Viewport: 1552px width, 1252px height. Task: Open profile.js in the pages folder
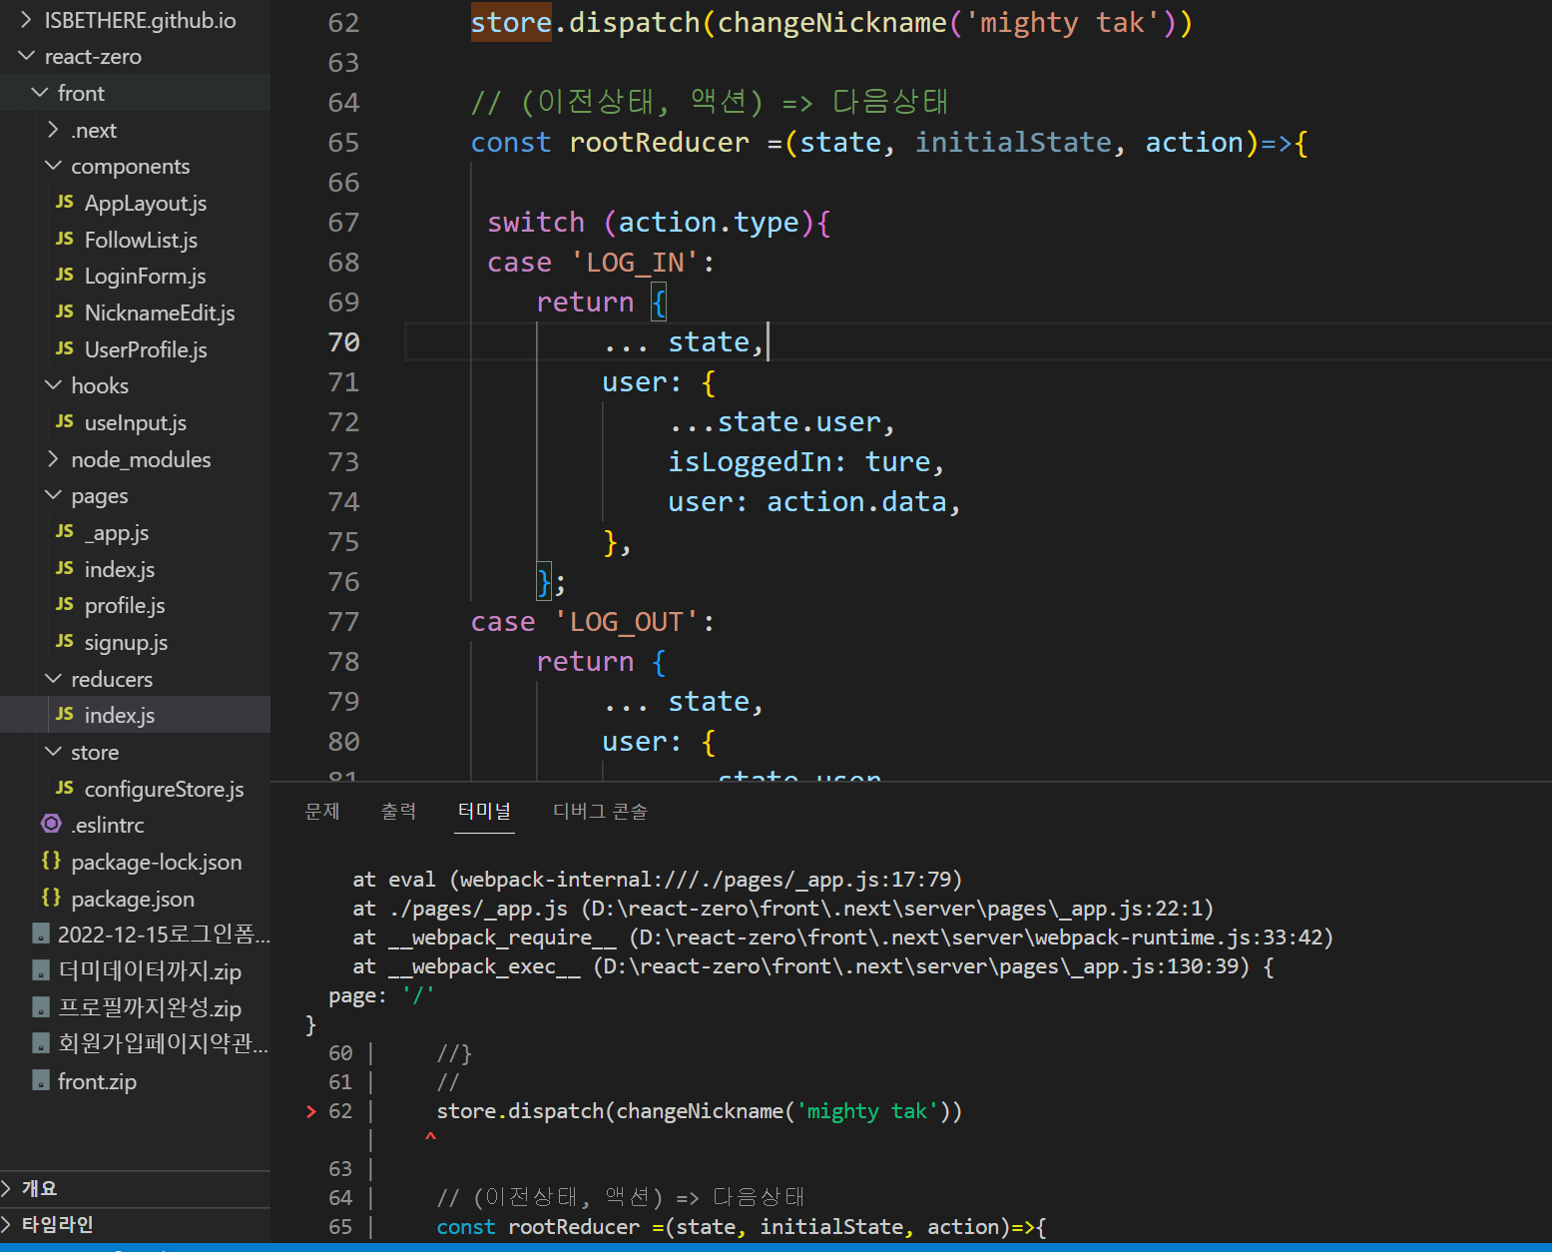click(124, 606)
